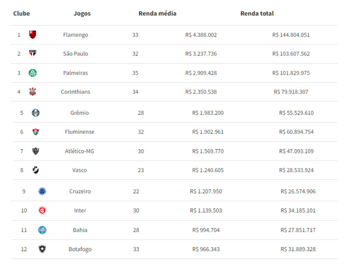Sort table by Renda média header
The width and height of the screenshot is (348, 264).
point(157,14)
